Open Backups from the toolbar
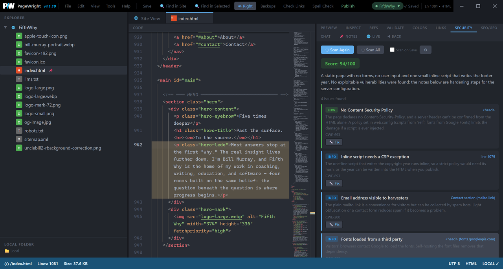This screenshot has width=503, height=269. pos(268,6)
